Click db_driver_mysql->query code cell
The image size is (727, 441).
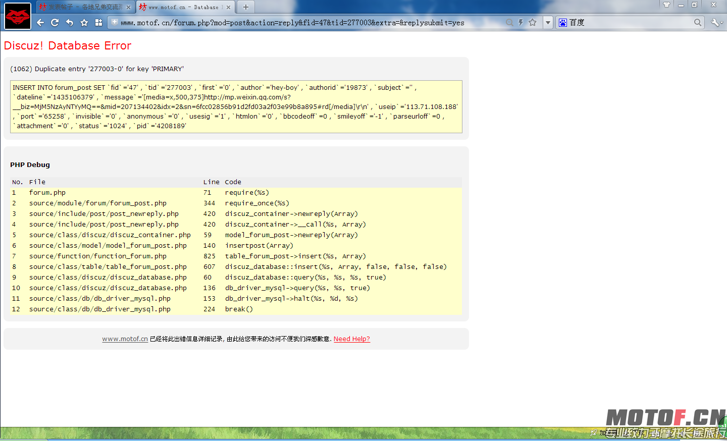(297, 288)
